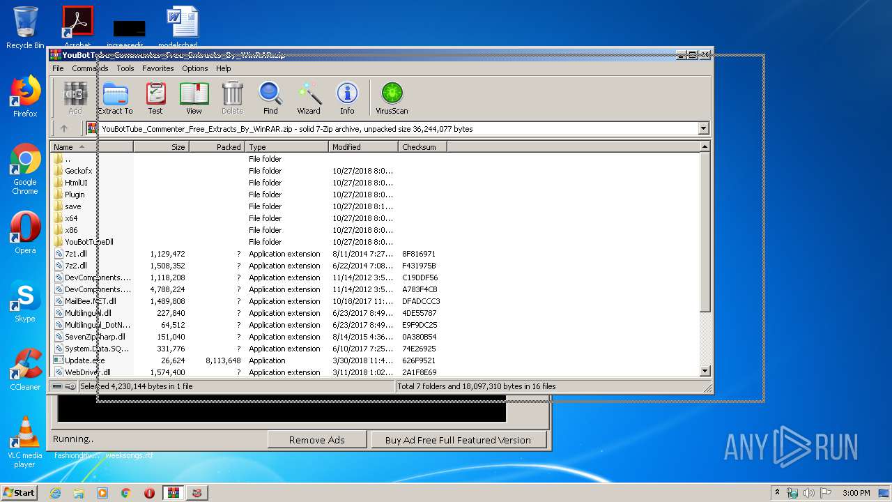Open the Commands menu
This screenshot has height=502, width=892.
[90, 68]
